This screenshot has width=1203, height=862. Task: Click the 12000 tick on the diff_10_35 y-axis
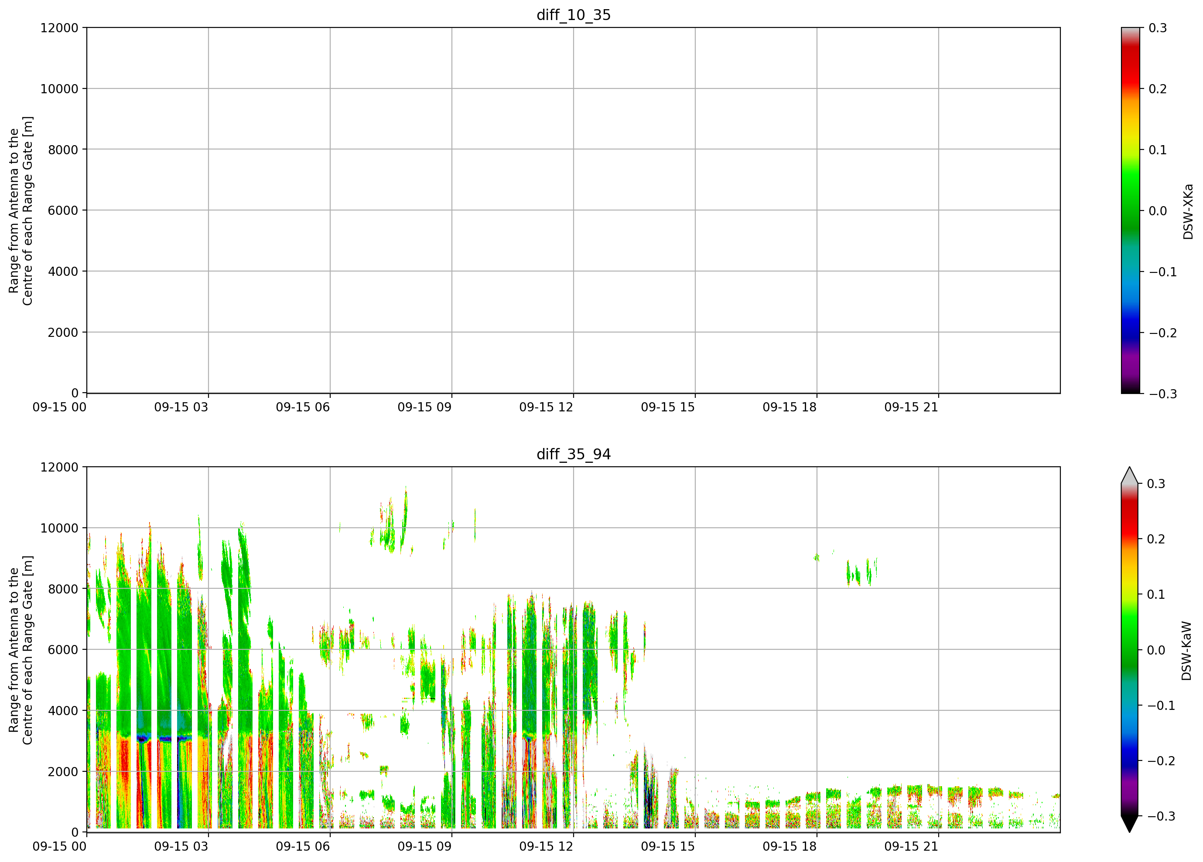pos(59,27)
